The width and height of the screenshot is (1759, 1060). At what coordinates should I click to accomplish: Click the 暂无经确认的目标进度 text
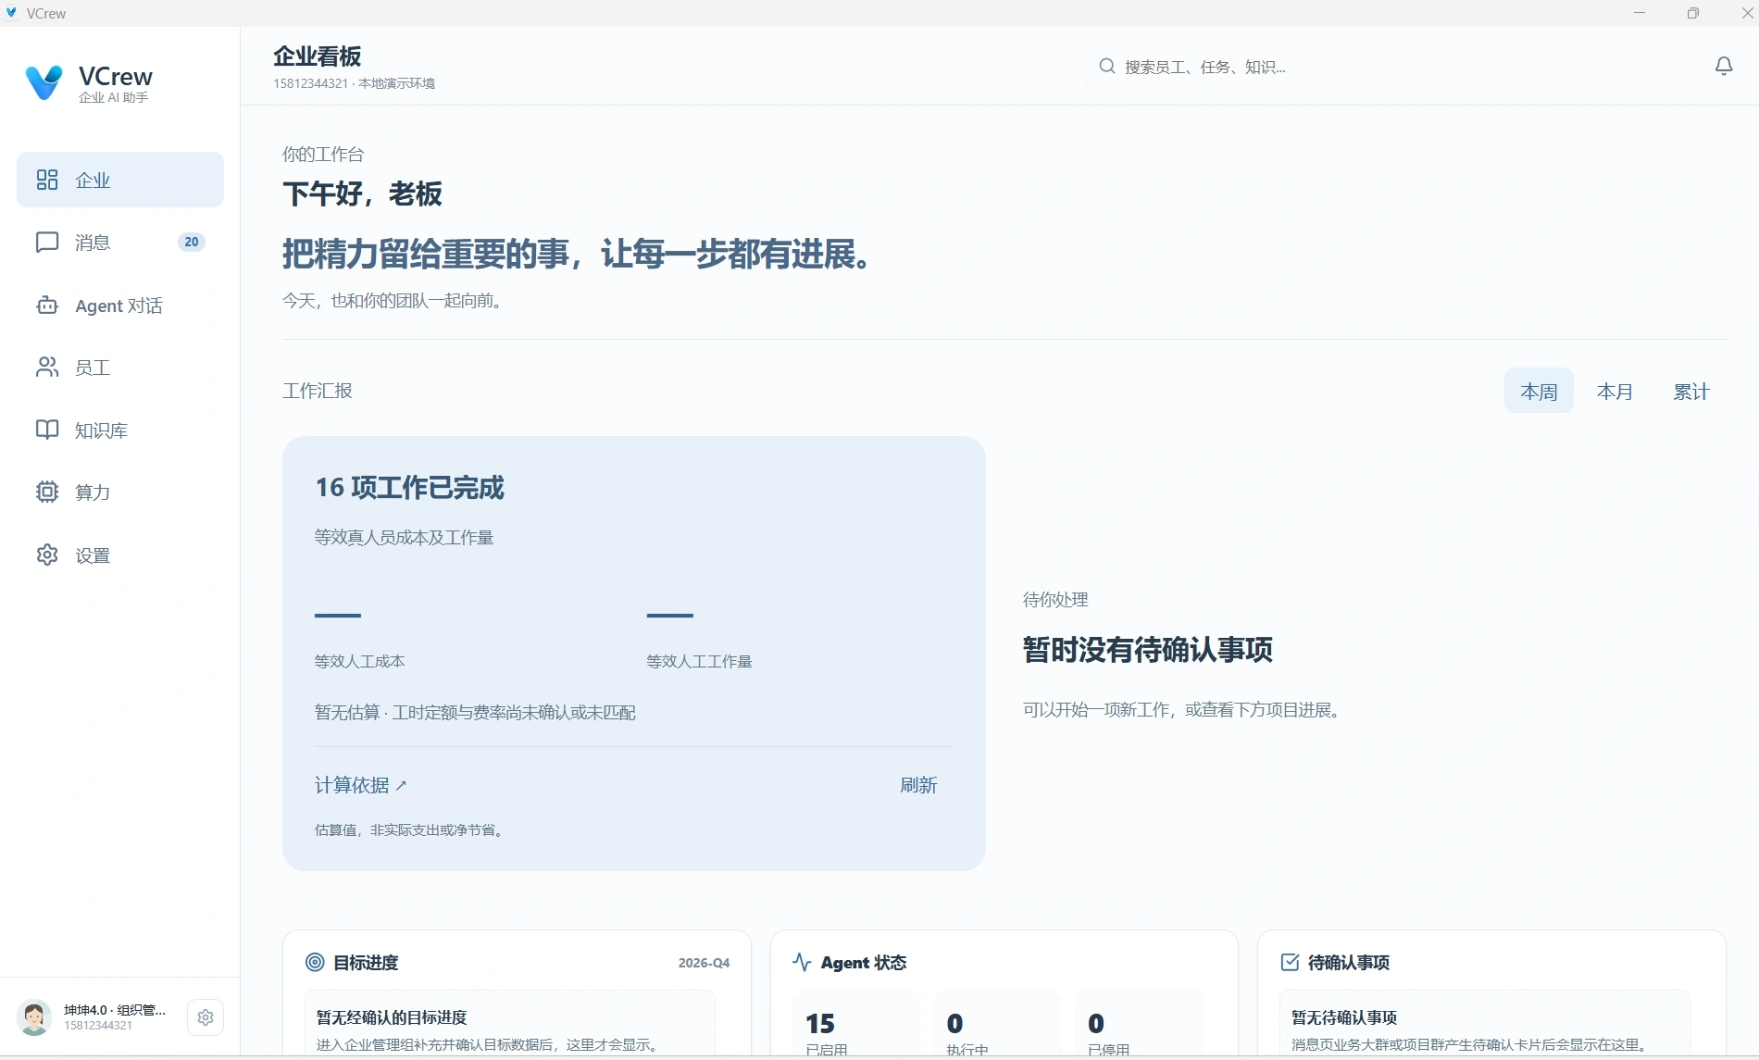point(392,1017)
